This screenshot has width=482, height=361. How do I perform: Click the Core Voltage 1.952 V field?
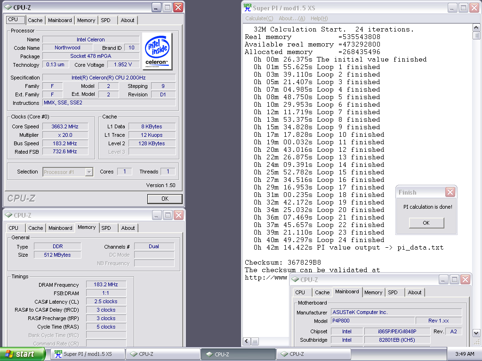pos(123,64)
